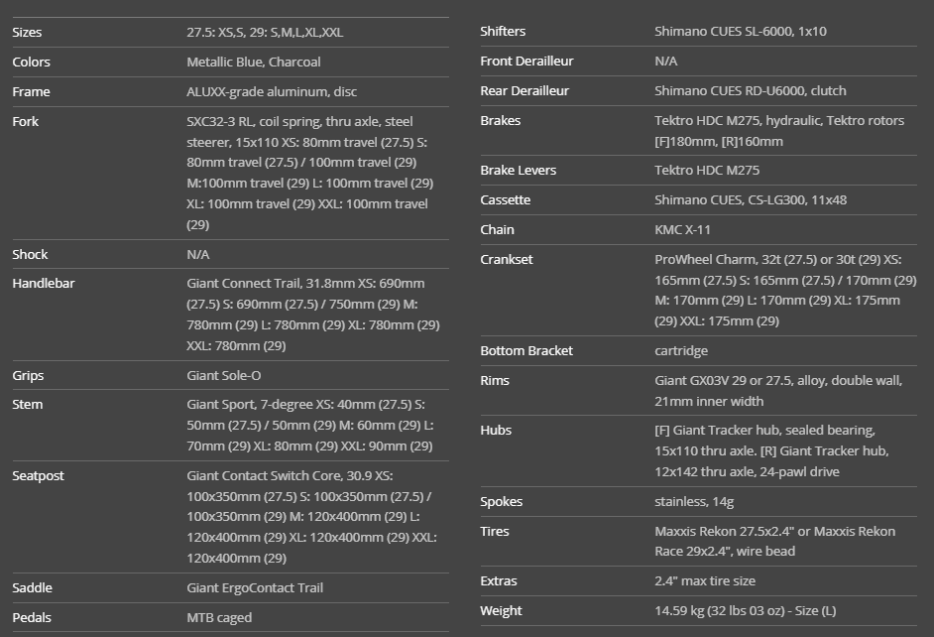
Task: Click the Fork row label
Action: [26, 121]
